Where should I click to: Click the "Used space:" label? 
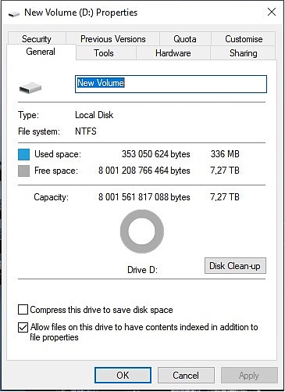pyautogui.click(x=58, y=154)
